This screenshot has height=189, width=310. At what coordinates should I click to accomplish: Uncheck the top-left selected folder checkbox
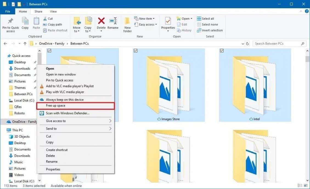click(49, 51)
